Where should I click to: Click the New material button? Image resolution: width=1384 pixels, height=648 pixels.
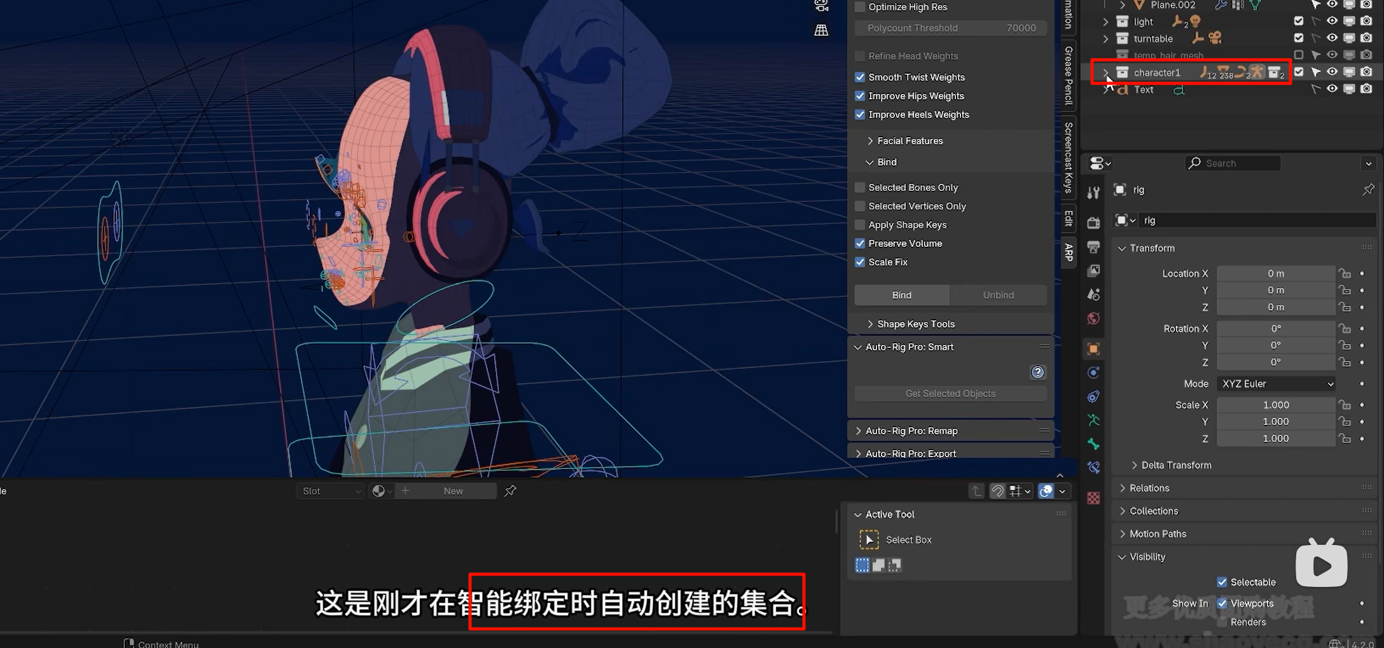coord(453,491)
